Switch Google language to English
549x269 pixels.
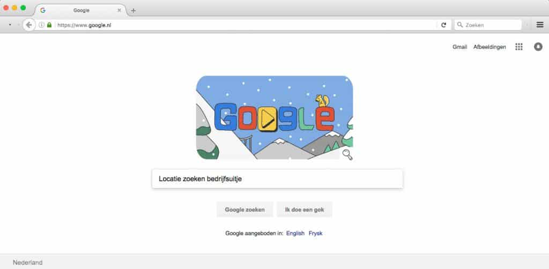click(295, 233)
